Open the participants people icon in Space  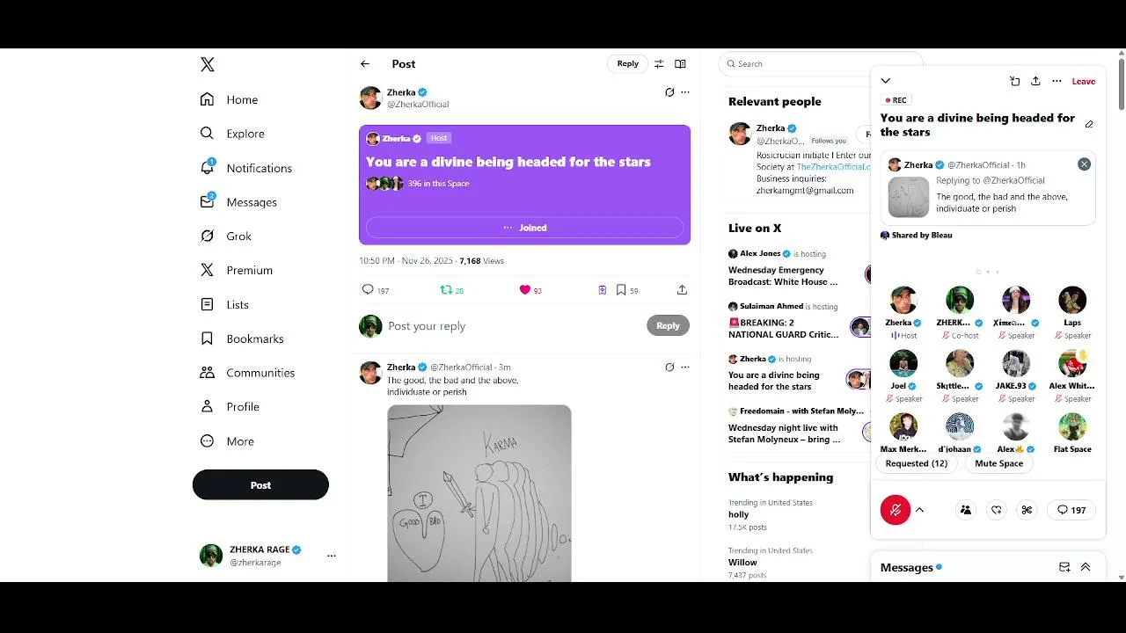click(966, 510)
